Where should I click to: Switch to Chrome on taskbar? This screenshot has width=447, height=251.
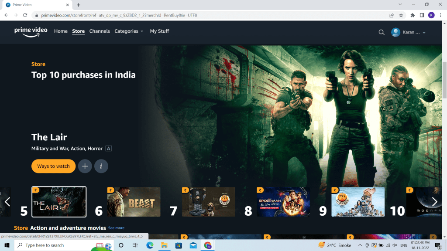[x=207, y=245]
